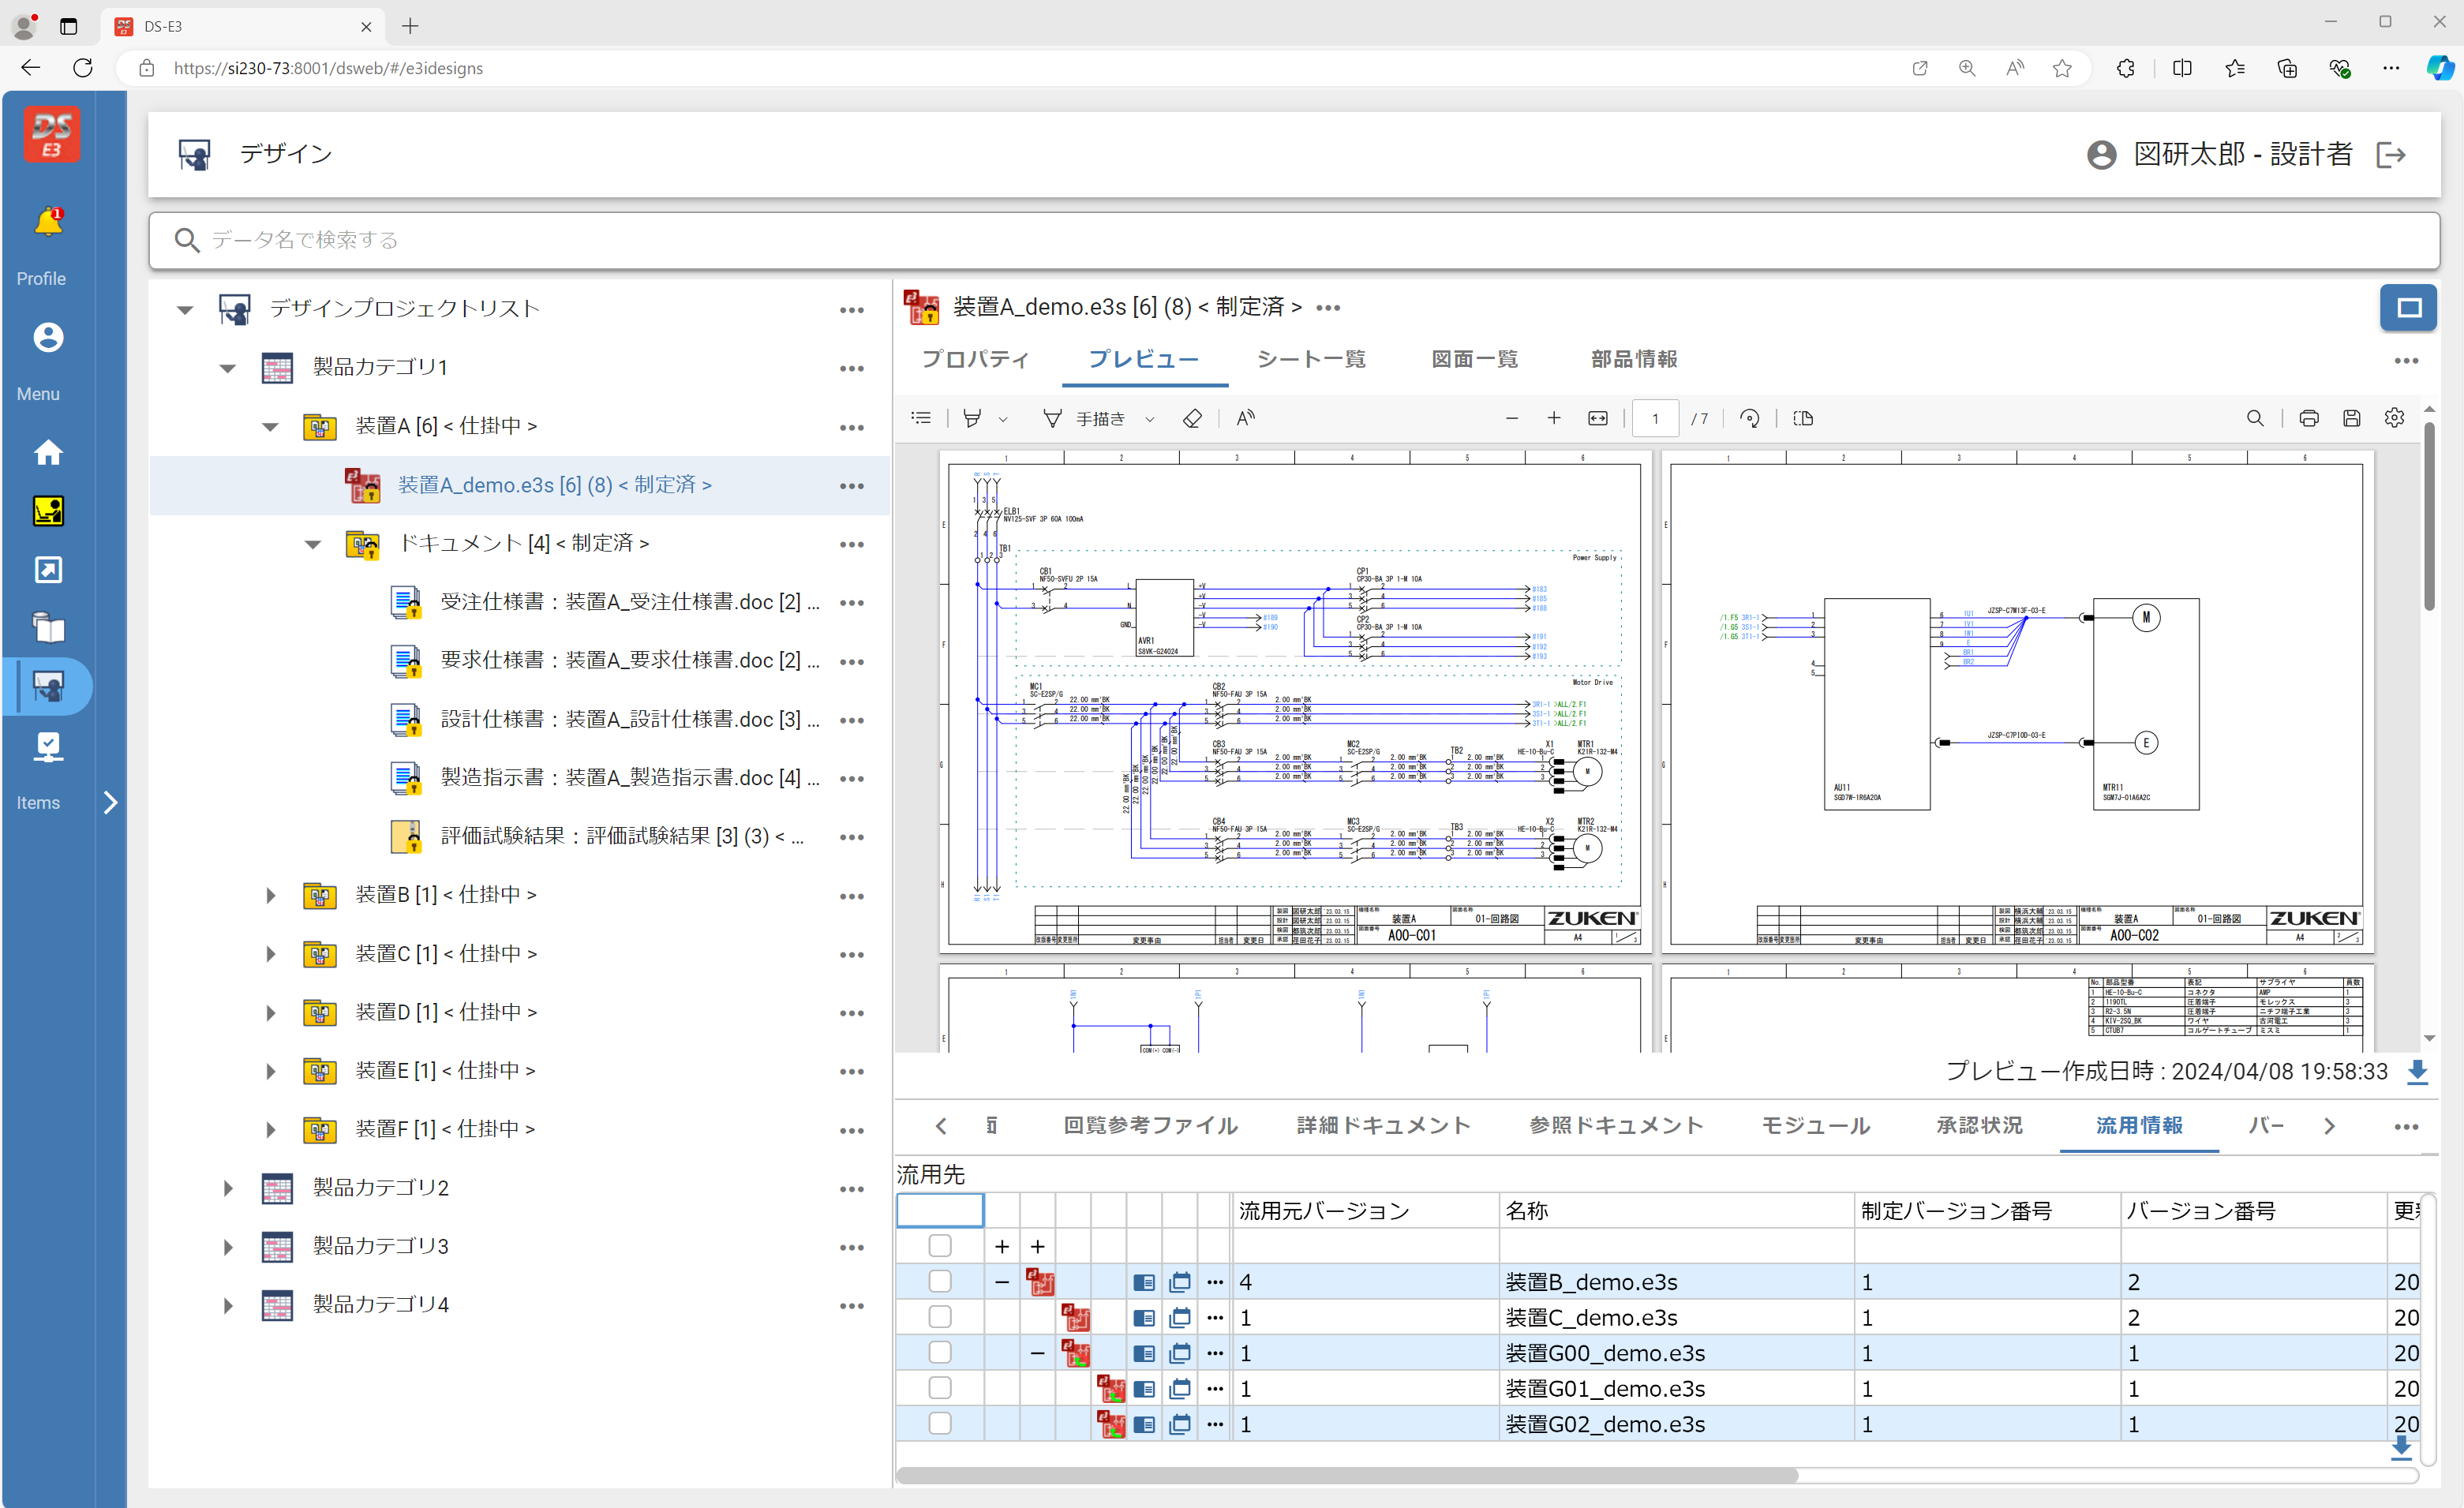Expand the 製品カテゴリ4 node
This screenshot has height=1508, width=2464.
click(228, 1306)
